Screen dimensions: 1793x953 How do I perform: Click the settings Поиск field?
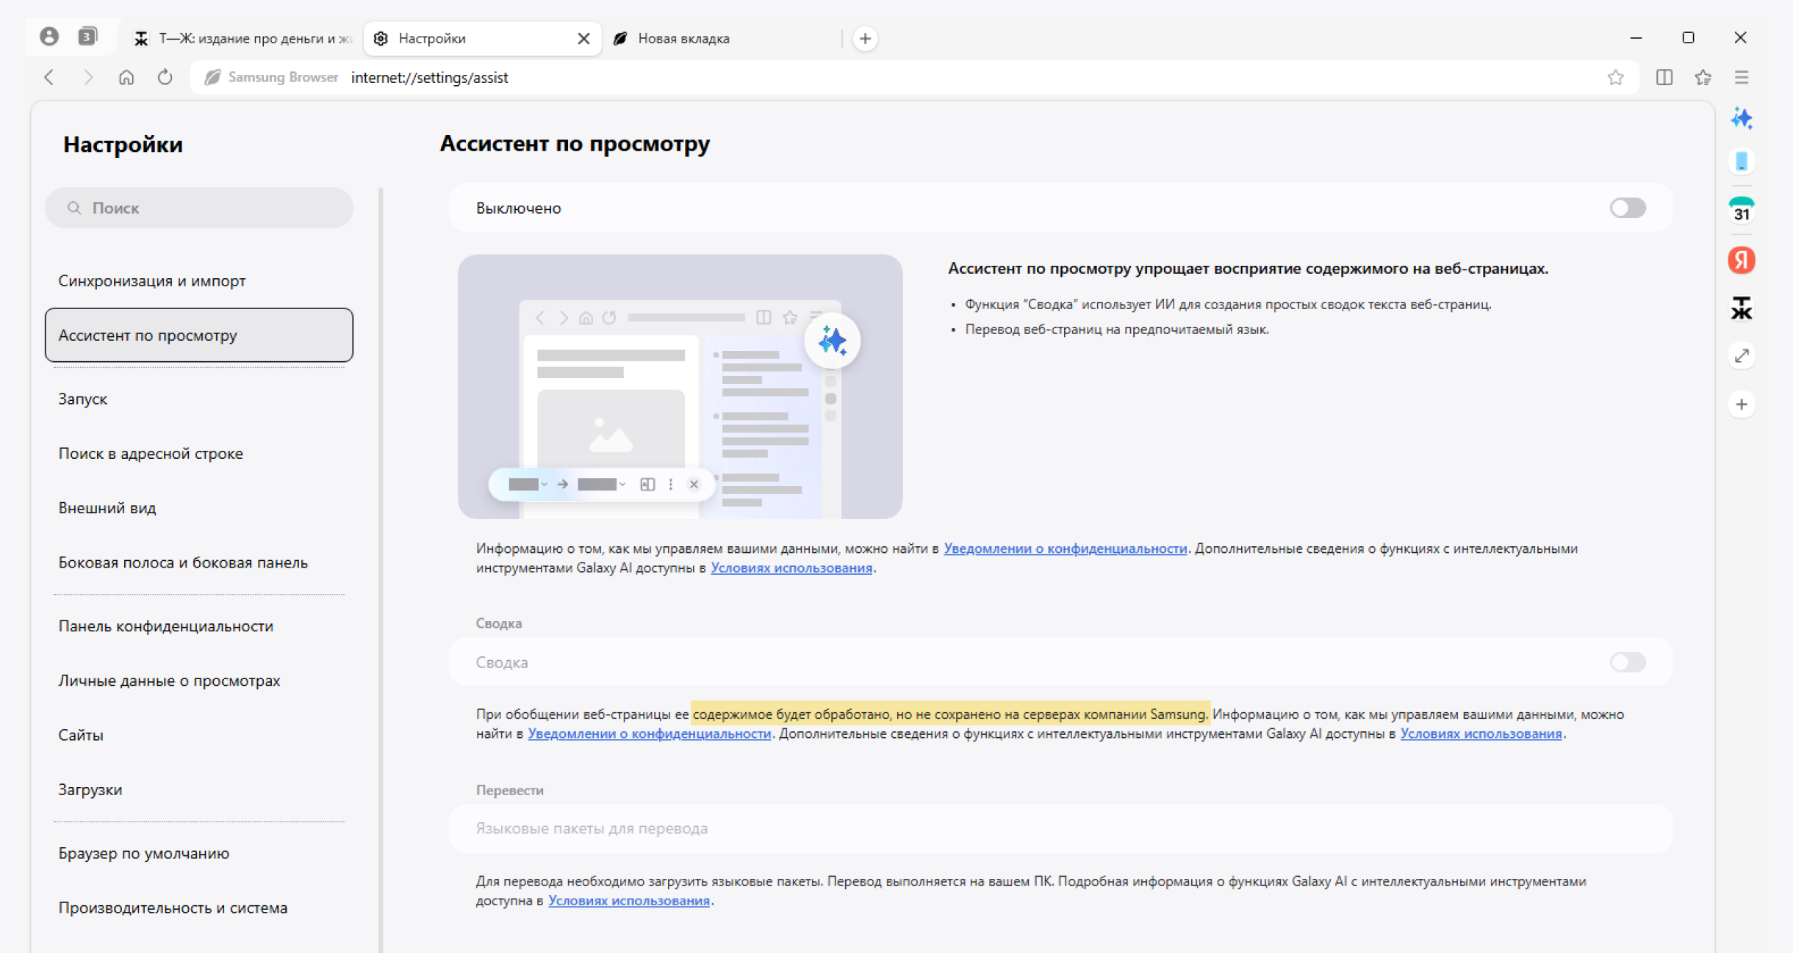click(199, 208)
